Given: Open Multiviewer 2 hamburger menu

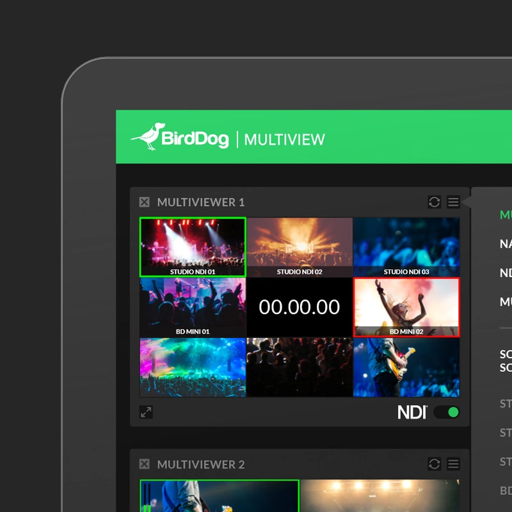Looking at the screenshot, I should pos(453,464).
